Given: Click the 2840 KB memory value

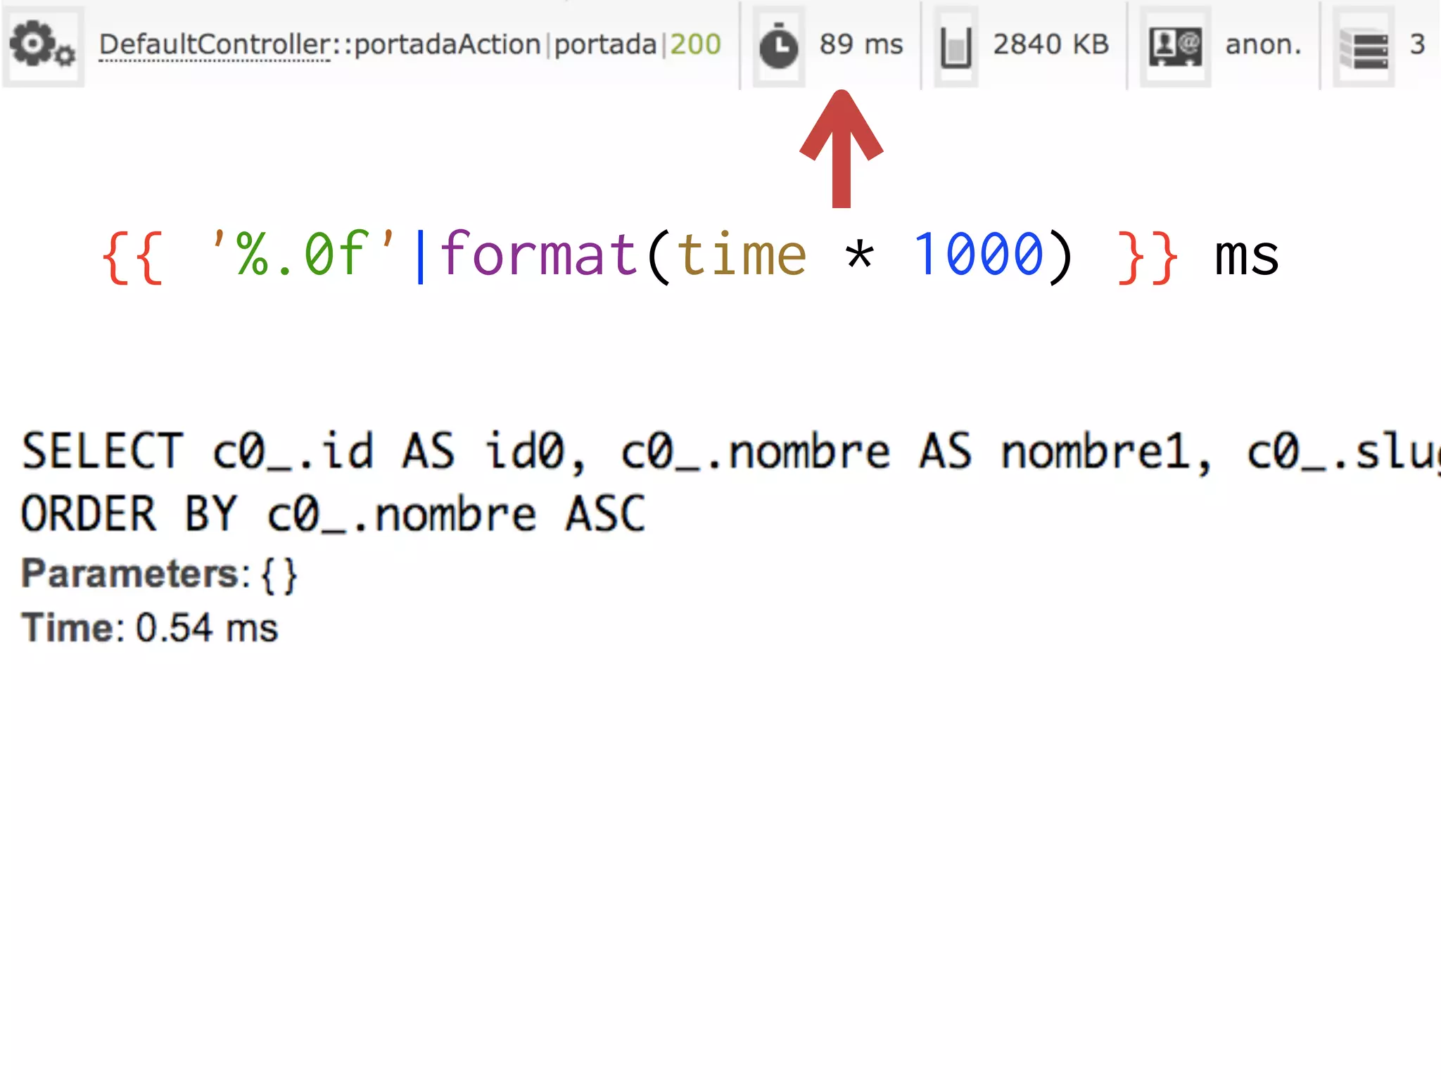Looking at the screenshot, I should click(x=1050, y=44).
